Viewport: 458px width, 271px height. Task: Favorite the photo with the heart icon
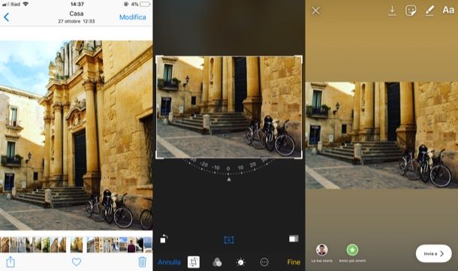(x=77, y=262)
